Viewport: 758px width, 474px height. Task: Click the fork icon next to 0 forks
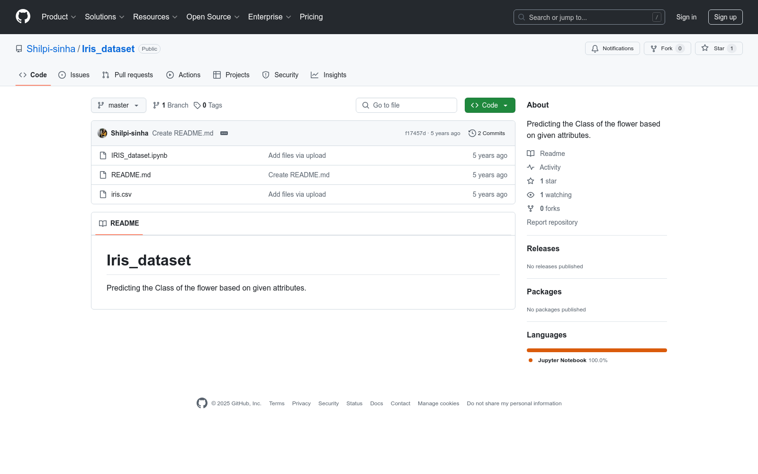pos(531,209)
